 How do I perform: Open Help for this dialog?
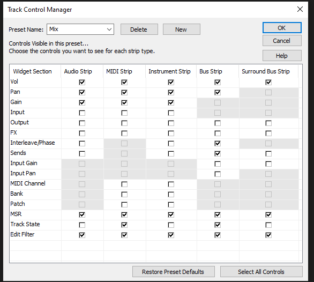tap(282, 56)
